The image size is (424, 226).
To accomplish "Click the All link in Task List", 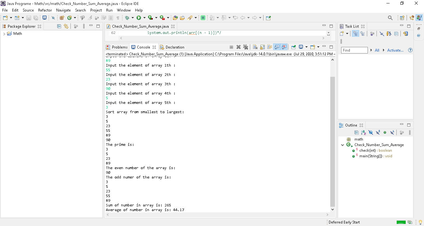I will tap(377, 50).
